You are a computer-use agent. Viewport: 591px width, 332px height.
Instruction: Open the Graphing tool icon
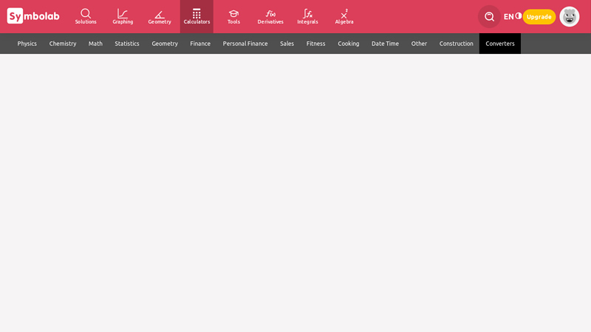click(x=123, y=16)
